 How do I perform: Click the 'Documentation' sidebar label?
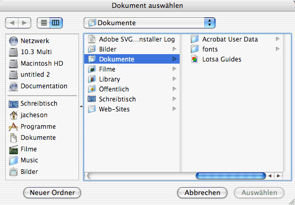click(44, 86)
